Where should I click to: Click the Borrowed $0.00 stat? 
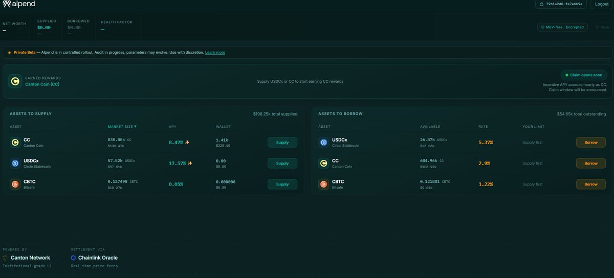pyautogui.click(x=78, y=26)
